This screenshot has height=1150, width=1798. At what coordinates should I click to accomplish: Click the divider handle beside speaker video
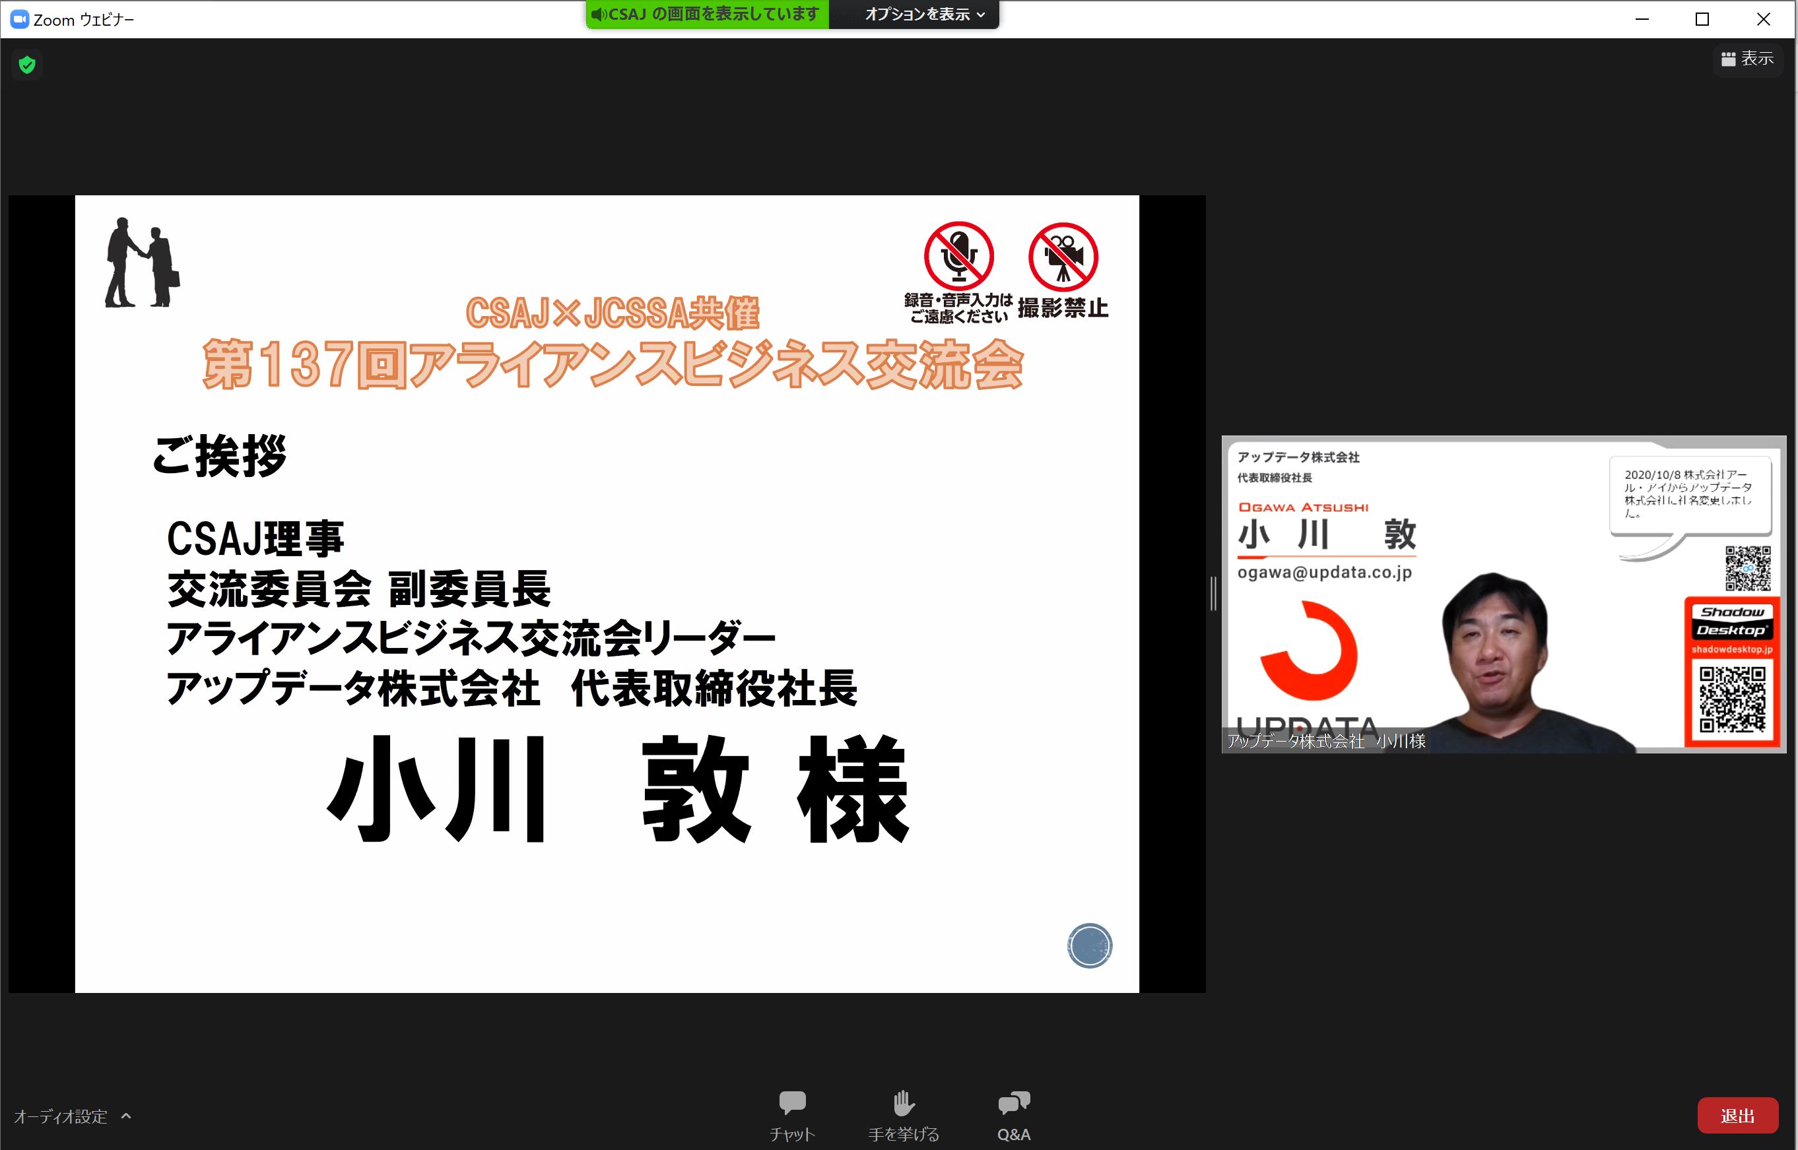pyautogui.click(x=1213, y=594)
